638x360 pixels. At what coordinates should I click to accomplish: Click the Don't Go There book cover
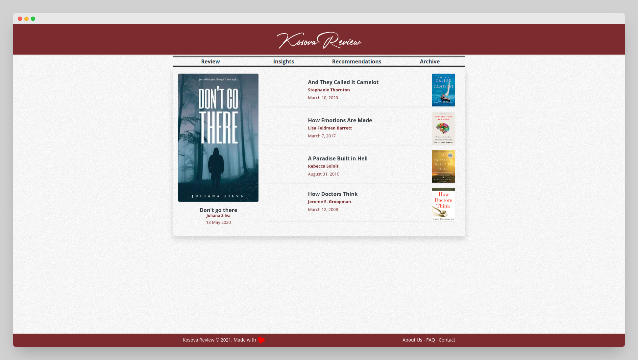[x=218, y=137]
